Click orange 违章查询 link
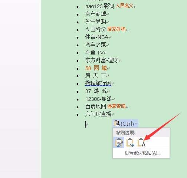The width and height of the screenshot is (187, 178). coord(116,106)
